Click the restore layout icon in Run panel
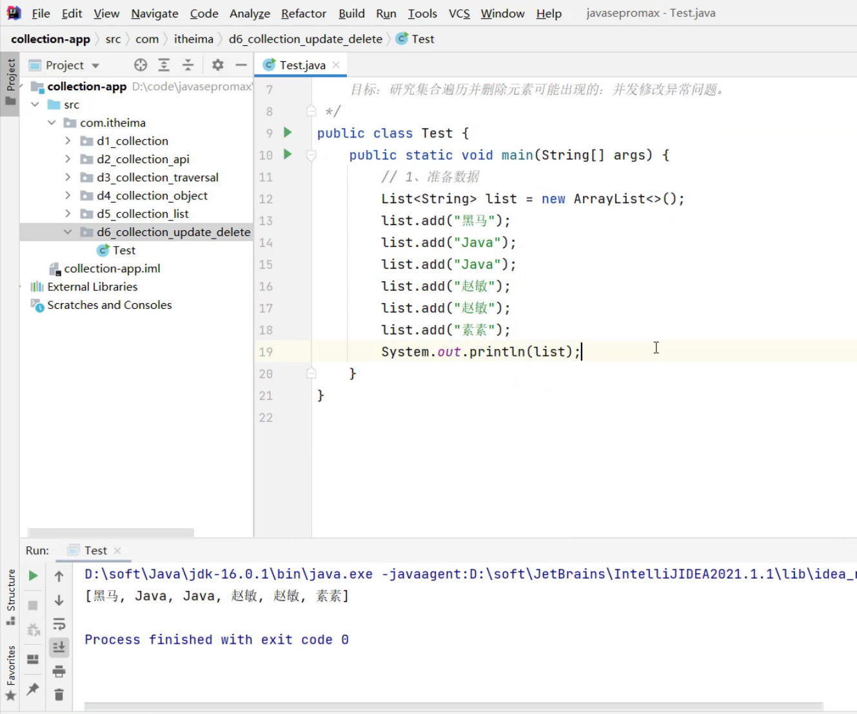857x714 pixels. 33,659
